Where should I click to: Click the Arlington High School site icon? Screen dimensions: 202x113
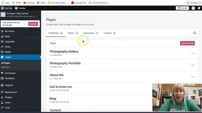click(x=3, y=15)
